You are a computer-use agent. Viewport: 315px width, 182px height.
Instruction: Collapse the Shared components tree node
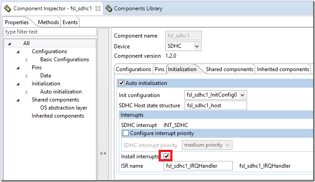(18, 100)
